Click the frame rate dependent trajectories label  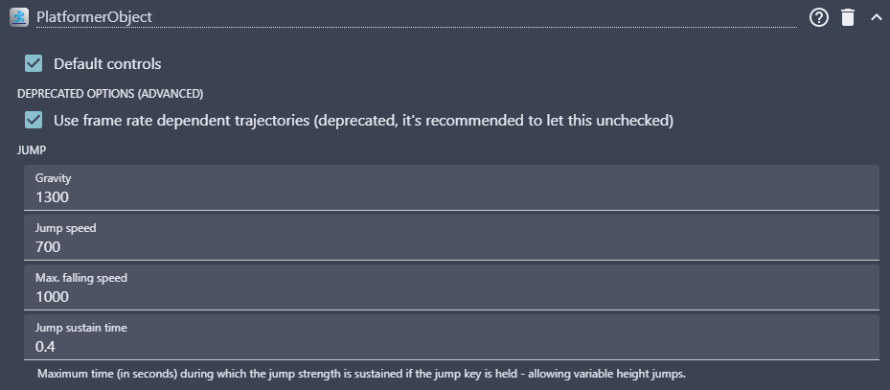tap(363, 121)
